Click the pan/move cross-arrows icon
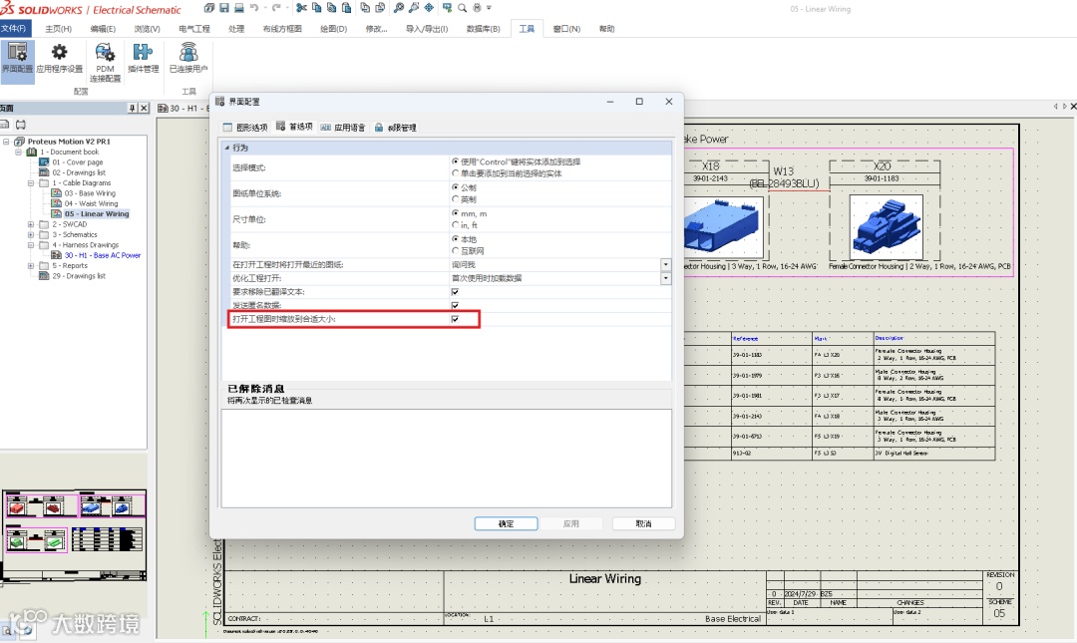Image resolution: width=1077 pixels, height=643 pixels. [429, 8]
